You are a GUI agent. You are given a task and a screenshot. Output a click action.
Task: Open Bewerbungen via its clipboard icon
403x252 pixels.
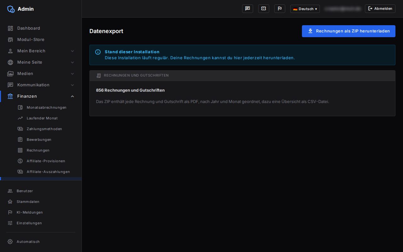click(20, 140)
